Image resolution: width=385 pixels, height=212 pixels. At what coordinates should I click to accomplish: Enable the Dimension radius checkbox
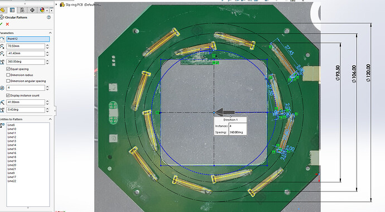(8, 75)
